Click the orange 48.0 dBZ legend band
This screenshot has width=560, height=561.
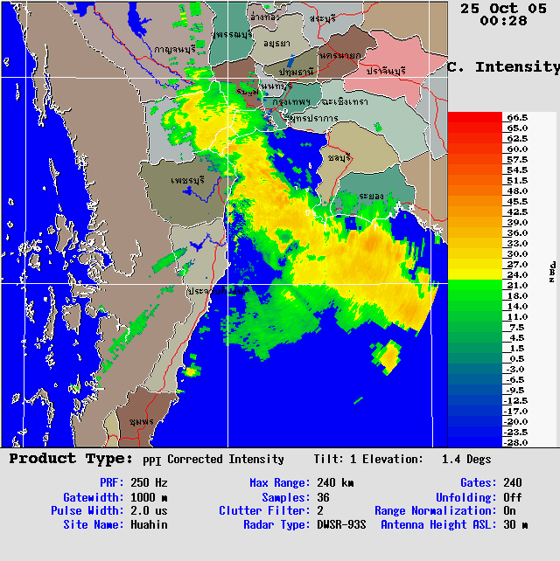point(474,190)
